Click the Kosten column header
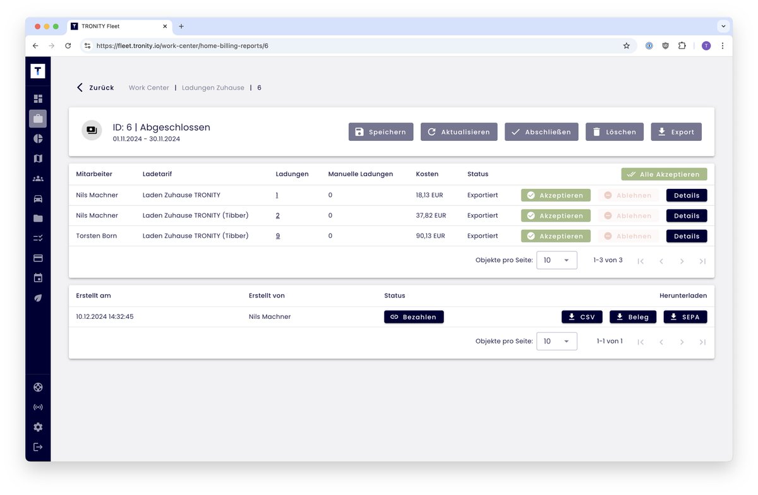 point(427,174)
